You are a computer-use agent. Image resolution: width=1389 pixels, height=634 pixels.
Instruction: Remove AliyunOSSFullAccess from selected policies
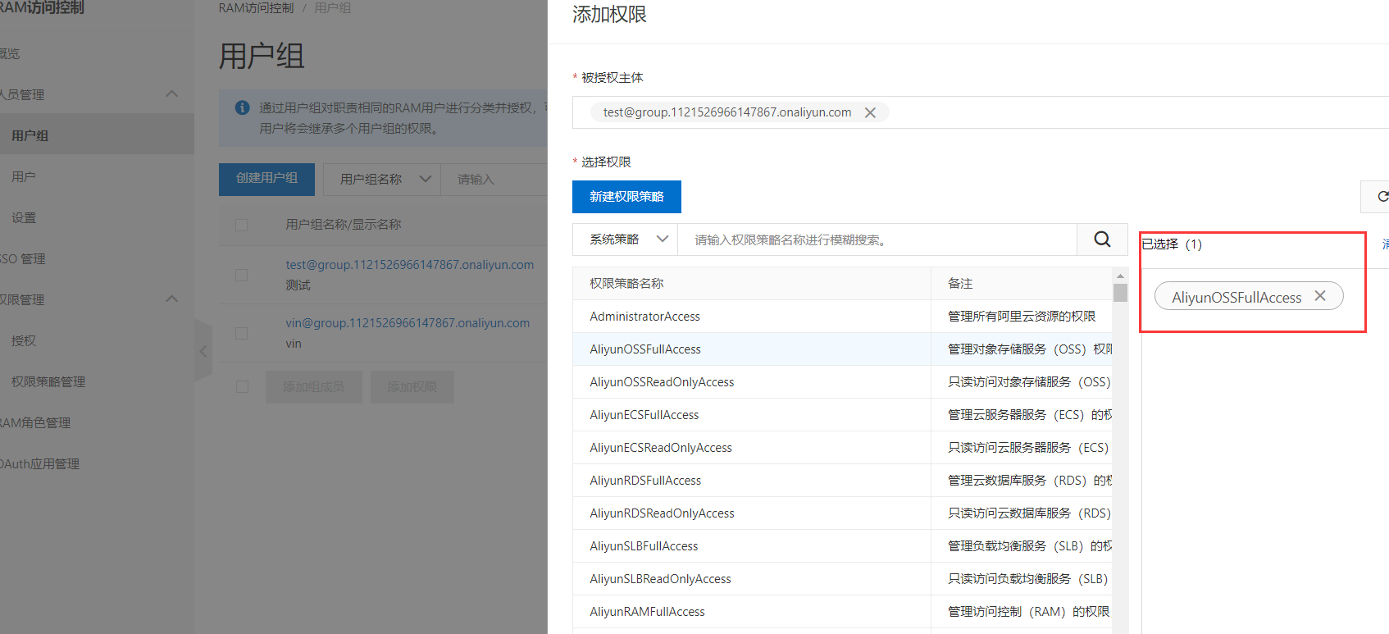click(x=1320, y=296)
